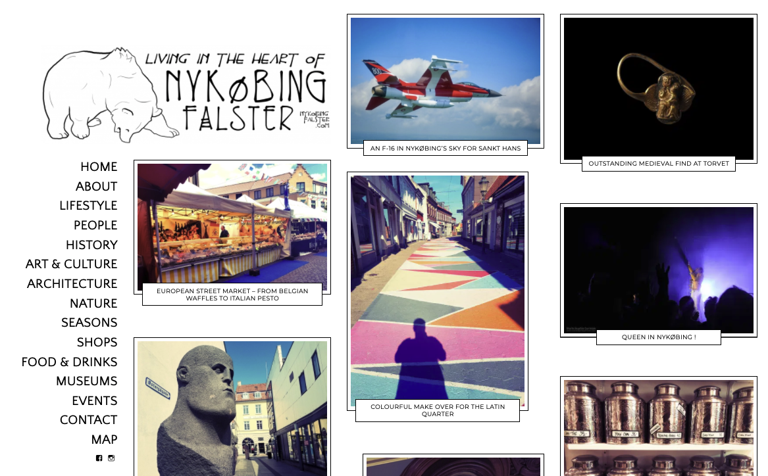Open the Home menu item
Image resolution: width=768 pixels, height=476 pixels.
[99, 167]
